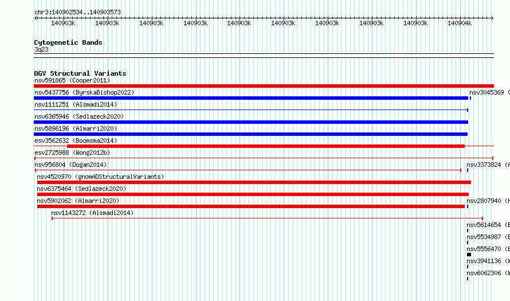Select the thin red nsv1143272 Alsmadi2014 line

pyautogui.click(x=268, y=218)
